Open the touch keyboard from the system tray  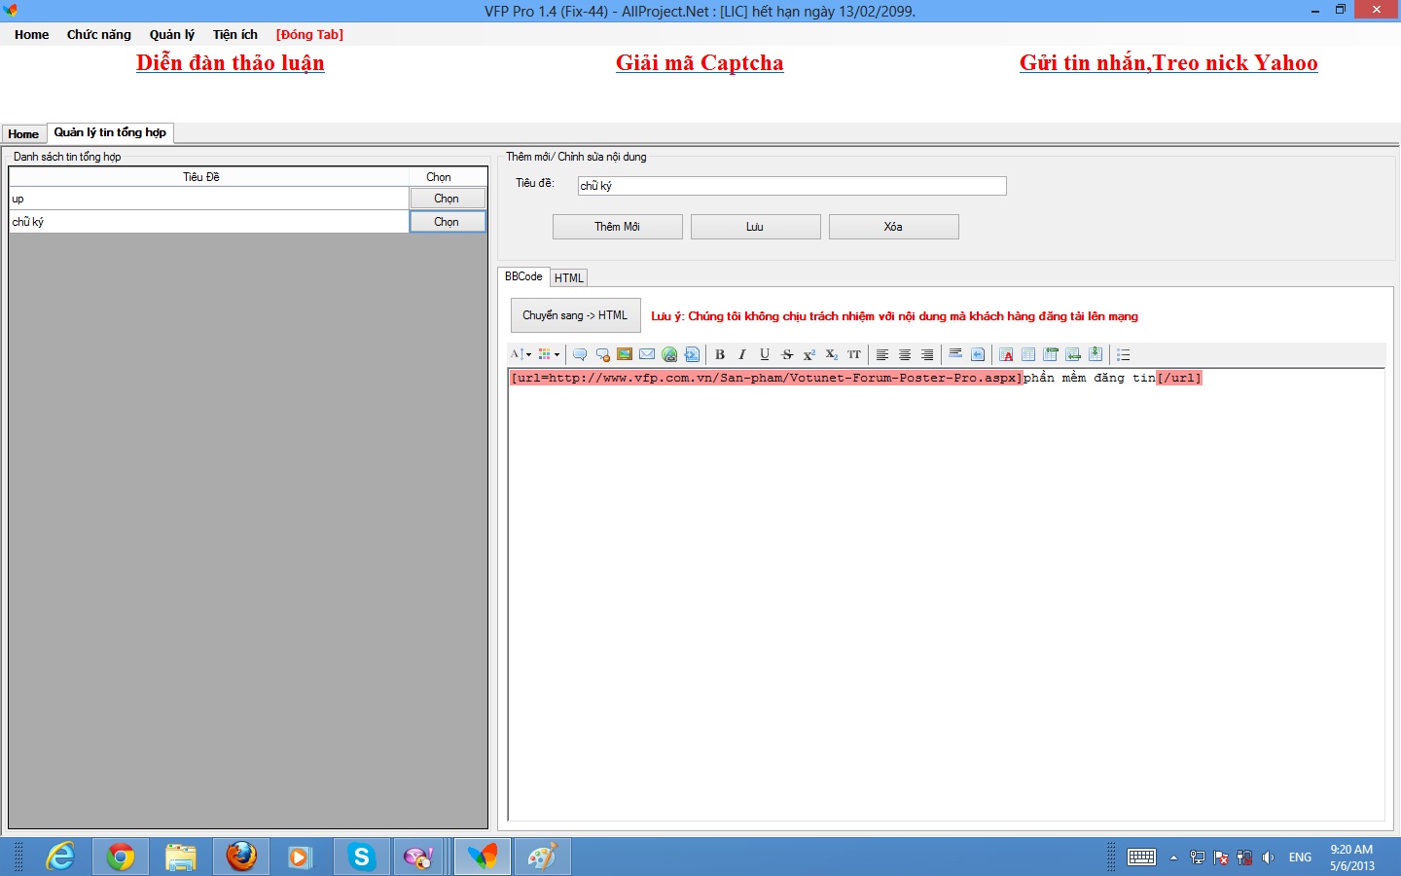tap(1141, 858)
